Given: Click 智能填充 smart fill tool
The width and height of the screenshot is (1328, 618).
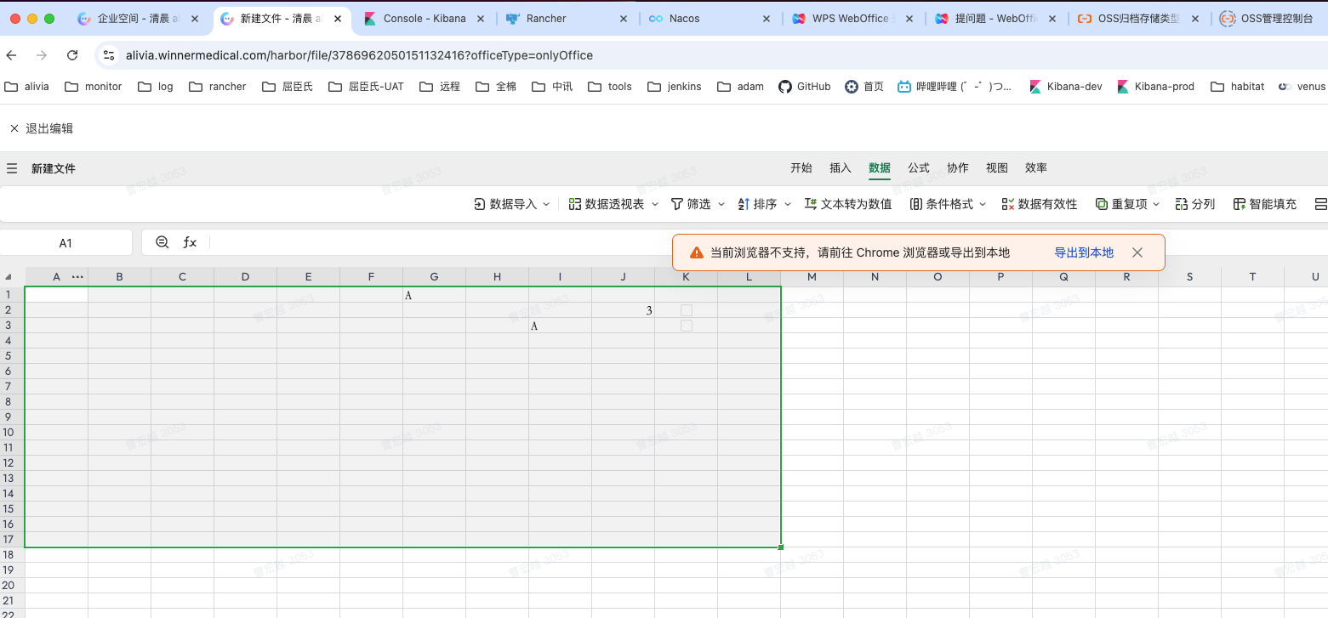Looking at the screenshot, I should pyautogui.click(x=1265, y=204).
